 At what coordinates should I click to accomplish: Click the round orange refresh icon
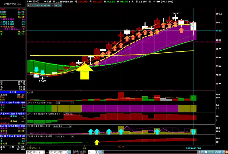click(x=206, y=152)
